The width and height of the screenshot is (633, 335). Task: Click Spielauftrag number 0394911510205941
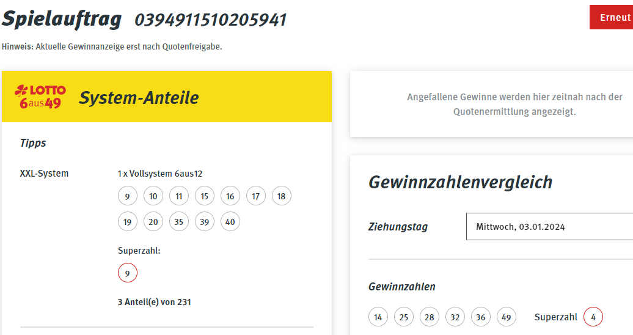(210, 20)
